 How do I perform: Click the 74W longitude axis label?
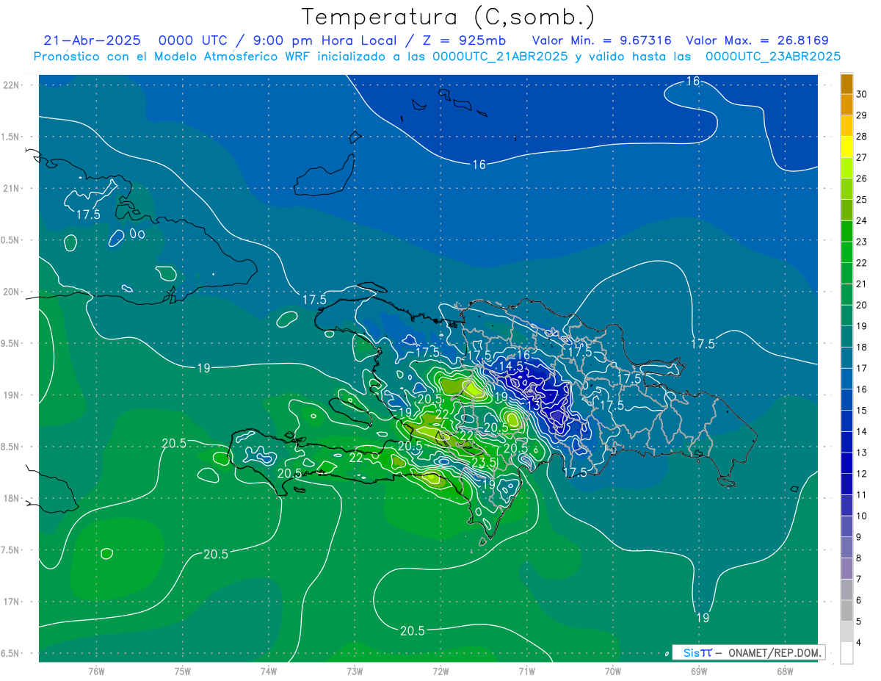[269, 671]
